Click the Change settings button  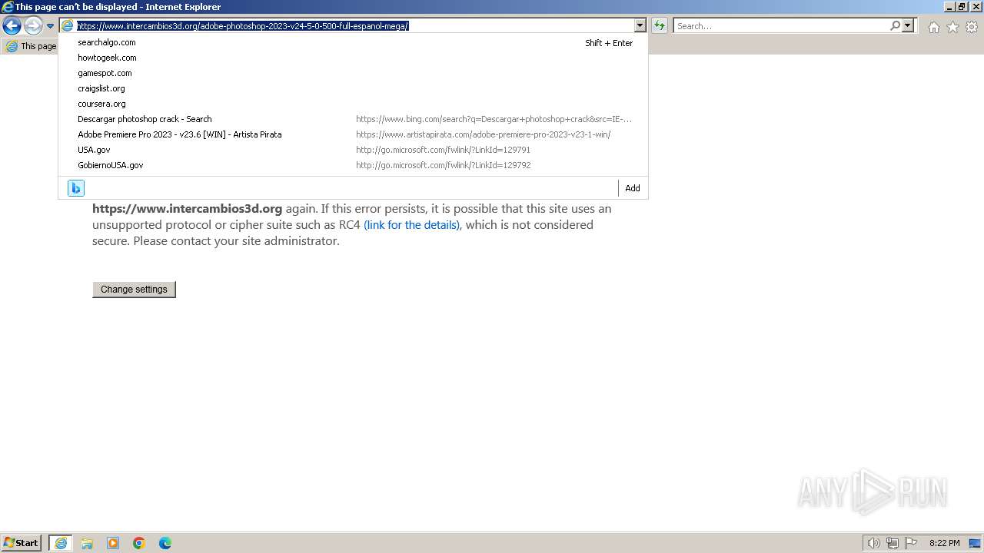(134, 290)
